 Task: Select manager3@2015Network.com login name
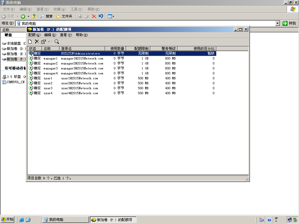coord(82,68)
